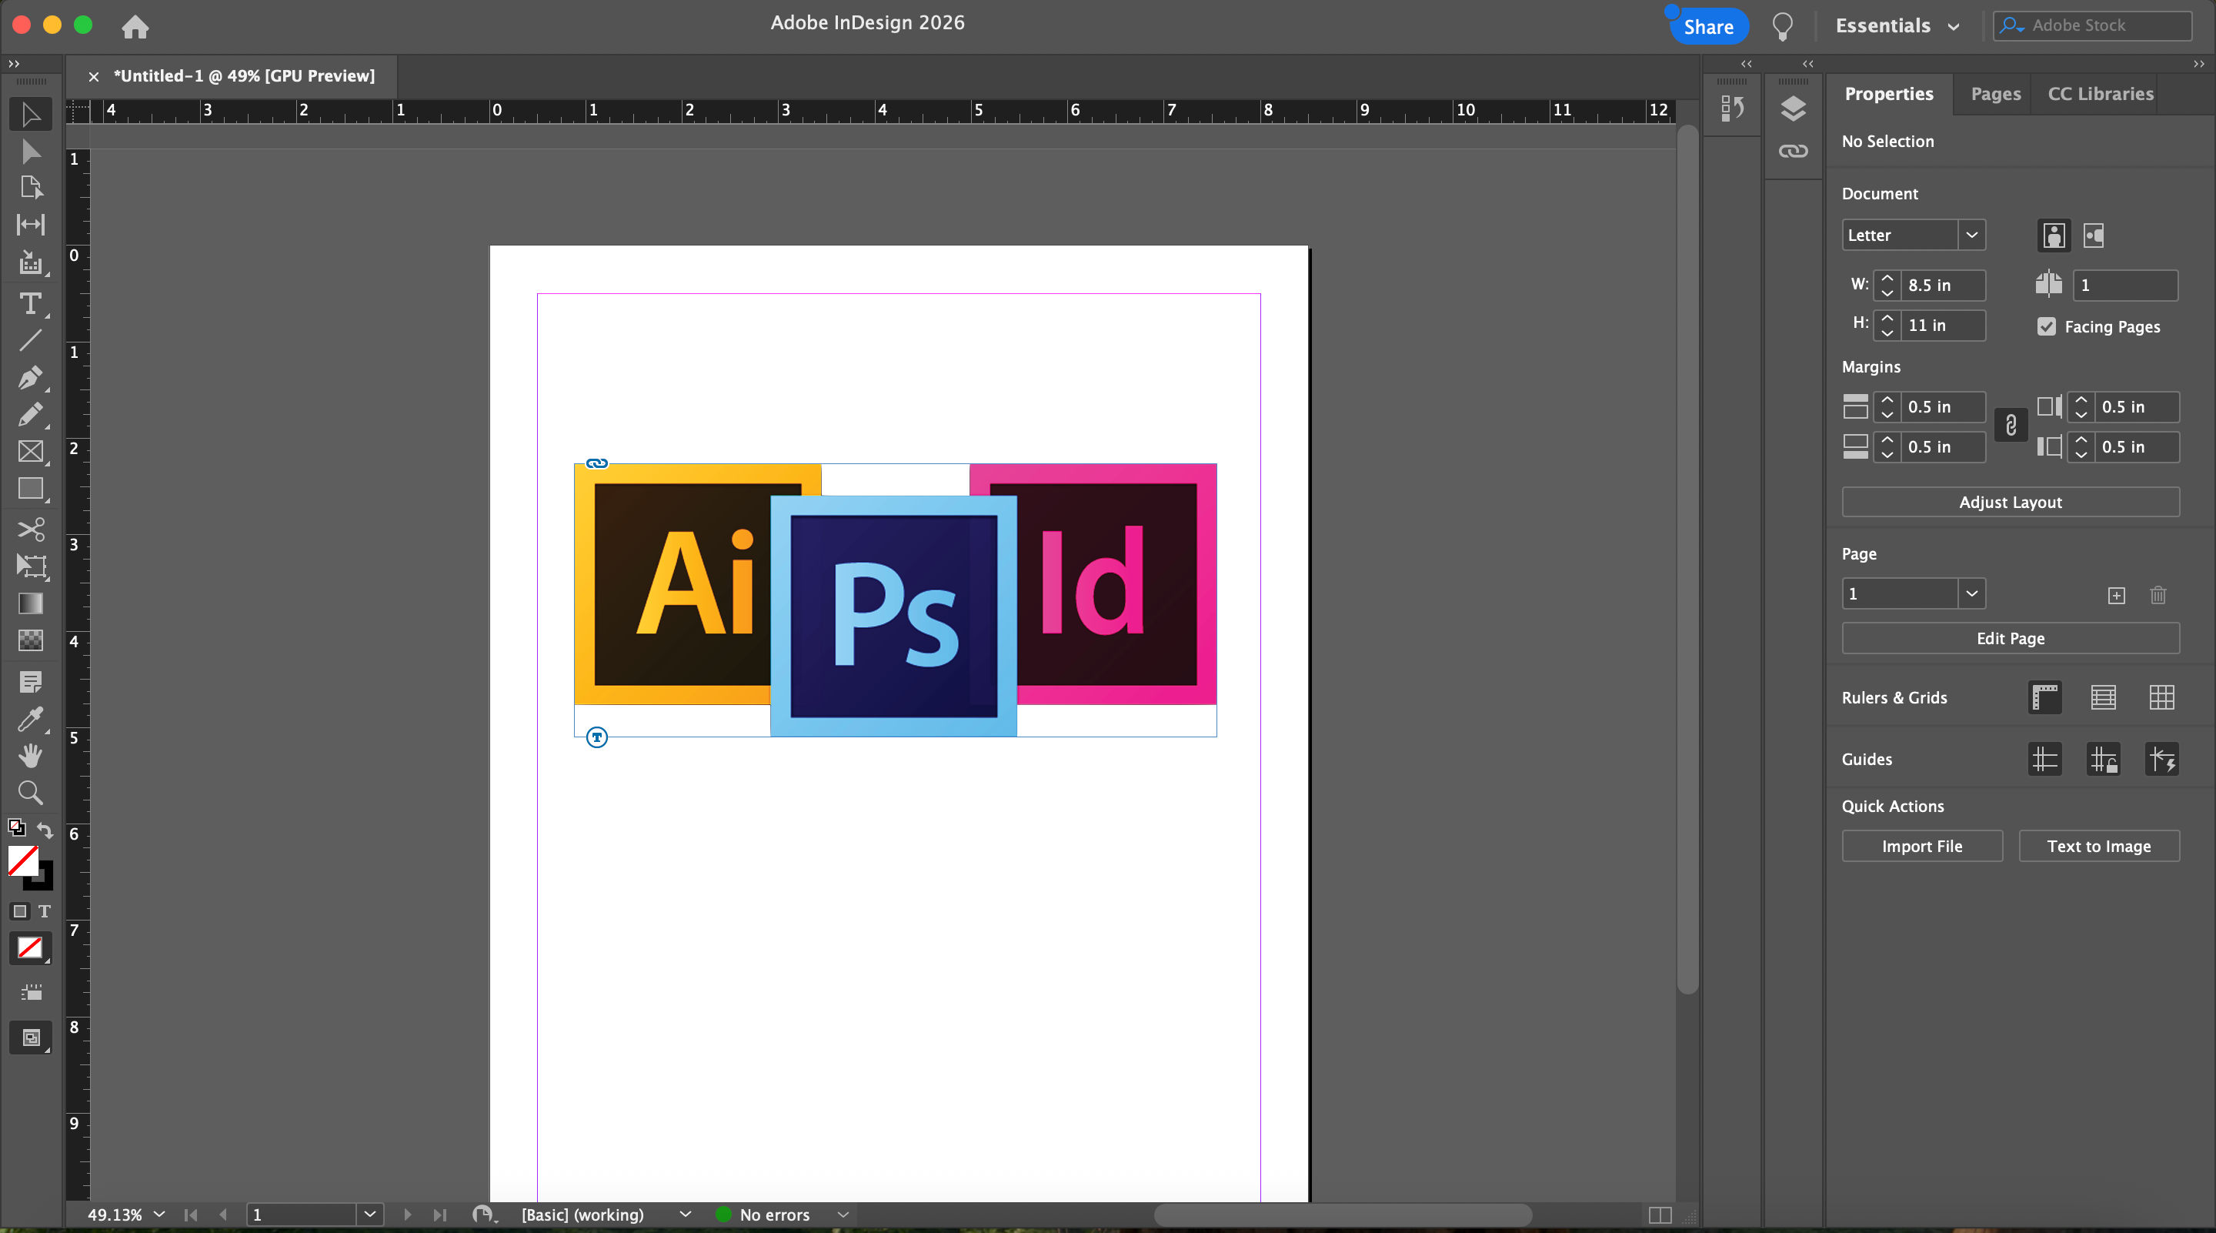This screenshot has width=2216, height=1233.
Task: Switch to the Pages tab
Action: (1995, 94)
